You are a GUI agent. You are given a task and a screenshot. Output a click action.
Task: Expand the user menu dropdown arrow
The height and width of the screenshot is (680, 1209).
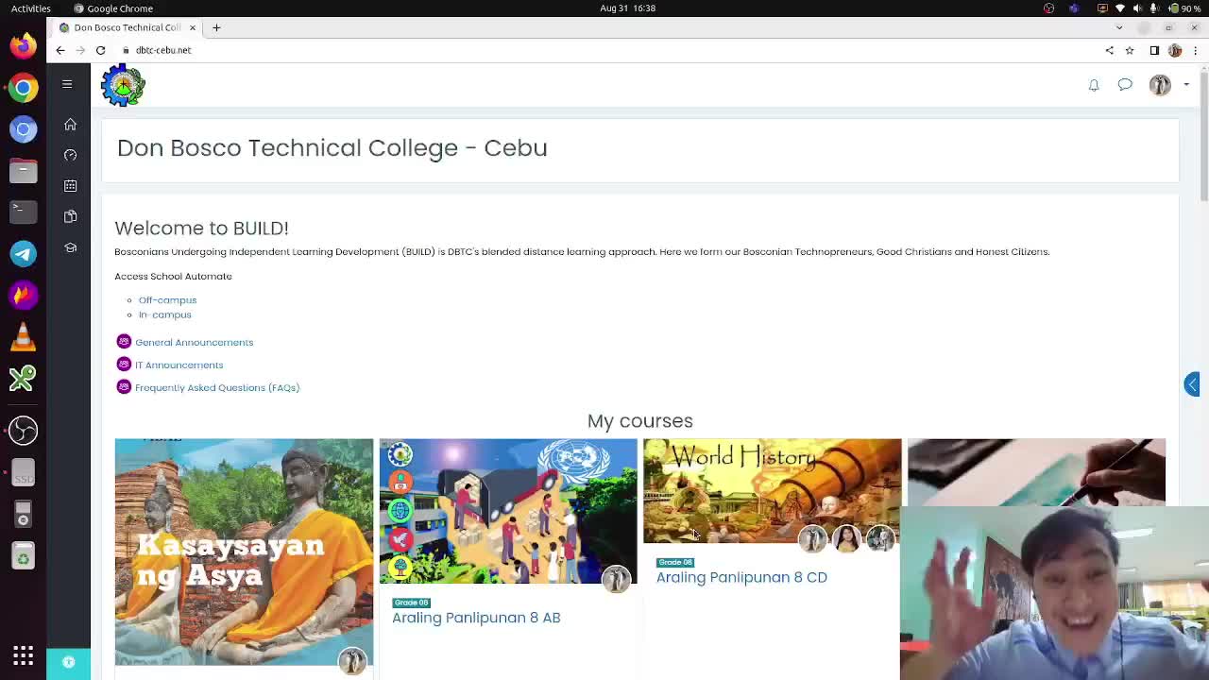click(x=1186, y=85)
